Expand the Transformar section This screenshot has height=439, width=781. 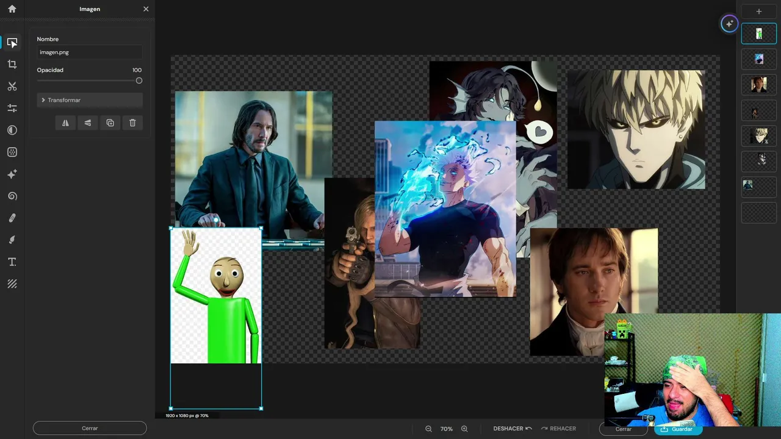tap(90, 100)
